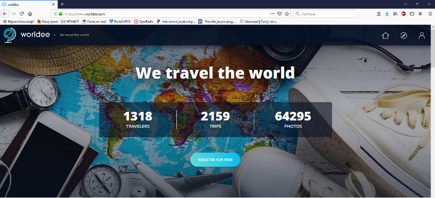Show site information for worldee.com
Image resolution: width=435 pixels, height=198 pixels.
click(55, 14)
